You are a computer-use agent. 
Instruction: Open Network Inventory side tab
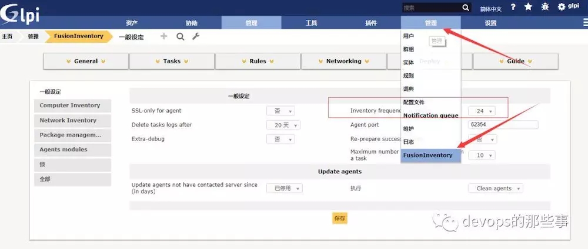72,120
